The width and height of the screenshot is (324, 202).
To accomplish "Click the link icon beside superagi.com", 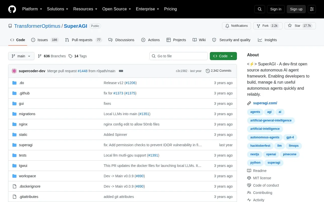I will [249, 103].
